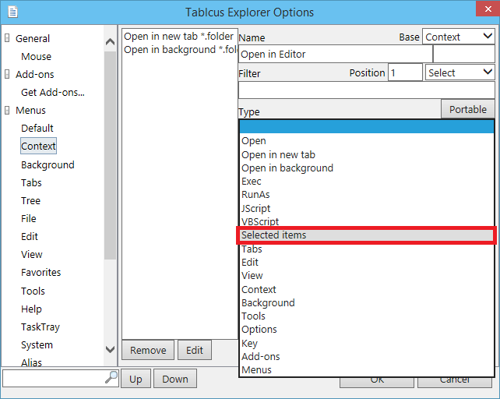Click the small field right of Name
Viewport: 500px width, 399px height.
click(464, 54)
